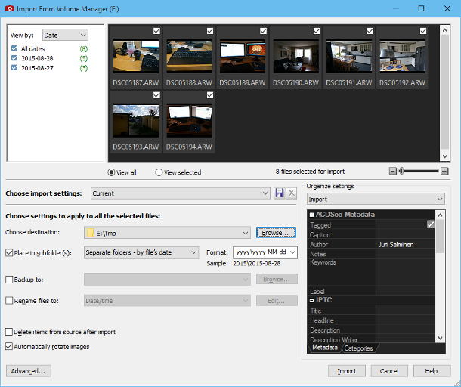This screenshot has width=461, height=387.
Task: Uncheck DSC05187.ARW for import
Action: point(156,31)
